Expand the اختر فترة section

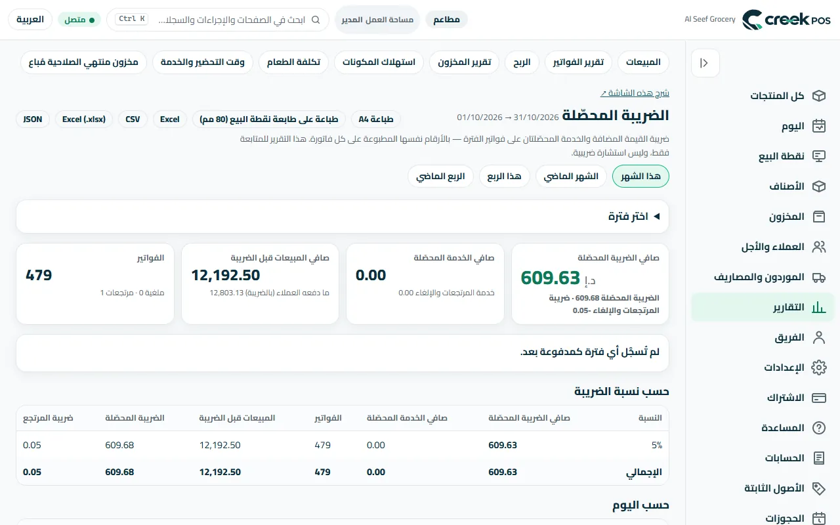click(x=343, y=217)
